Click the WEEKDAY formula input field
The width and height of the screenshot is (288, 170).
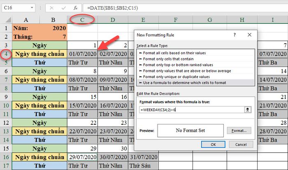click(x=192, y=110)
